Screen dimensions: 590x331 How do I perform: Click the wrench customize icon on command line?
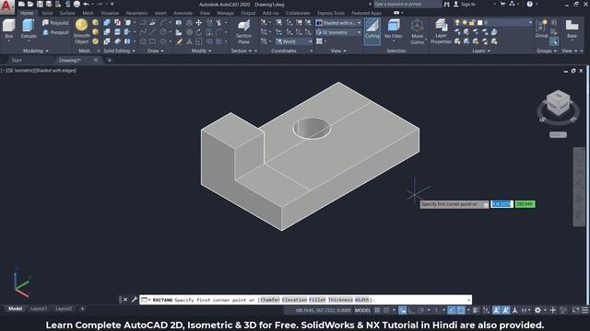pyautogui.click(x=135, y=300)
